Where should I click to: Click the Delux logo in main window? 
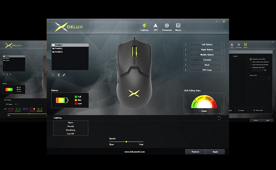click(x=69, y=27)
